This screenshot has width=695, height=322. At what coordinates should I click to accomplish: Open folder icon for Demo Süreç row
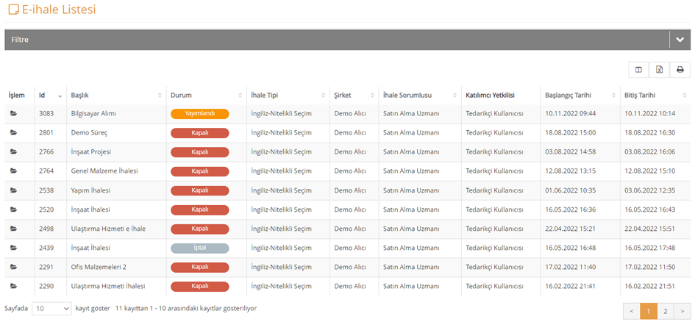point(13,133)
